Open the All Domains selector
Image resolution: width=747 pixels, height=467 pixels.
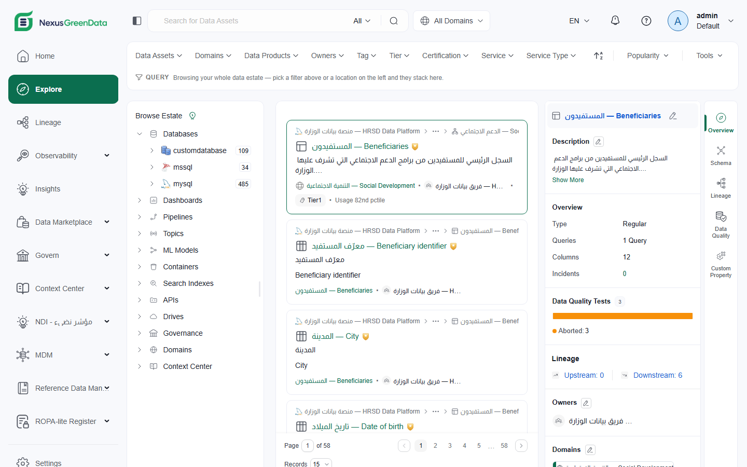[451, 21]
